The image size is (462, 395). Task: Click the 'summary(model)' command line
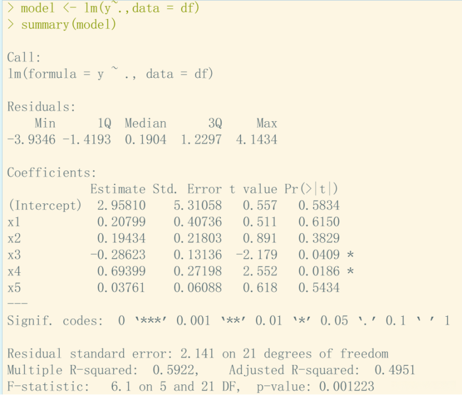pyautogui.click(x=62, y=24)
